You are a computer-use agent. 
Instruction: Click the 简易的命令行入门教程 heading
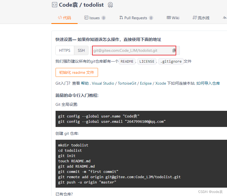tap(77, 95)
